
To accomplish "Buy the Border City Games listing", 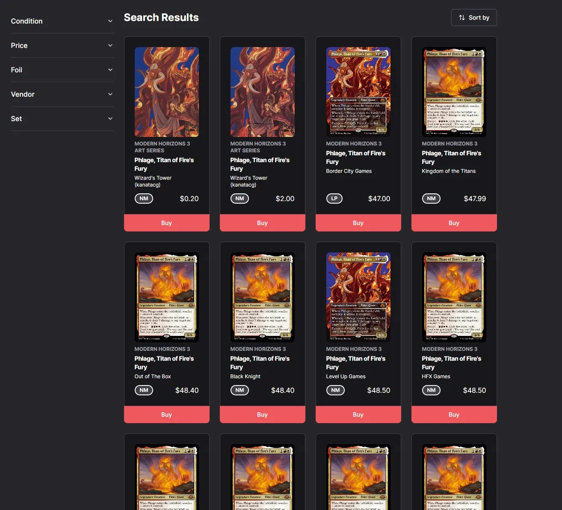I will [358, 223].
